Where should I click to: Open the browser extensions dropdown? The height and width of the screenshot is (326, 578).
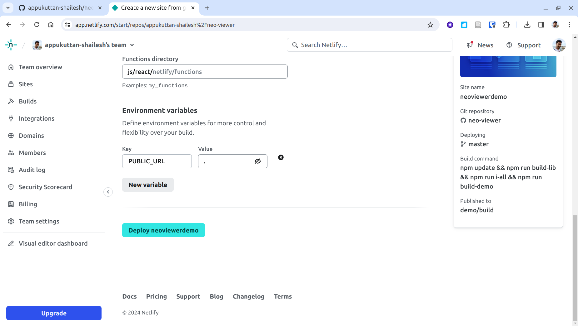506,25
